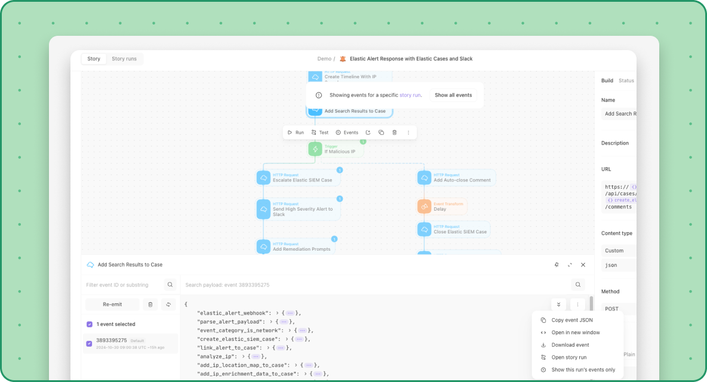Click the Re-emit button

[x=112, y=304]
